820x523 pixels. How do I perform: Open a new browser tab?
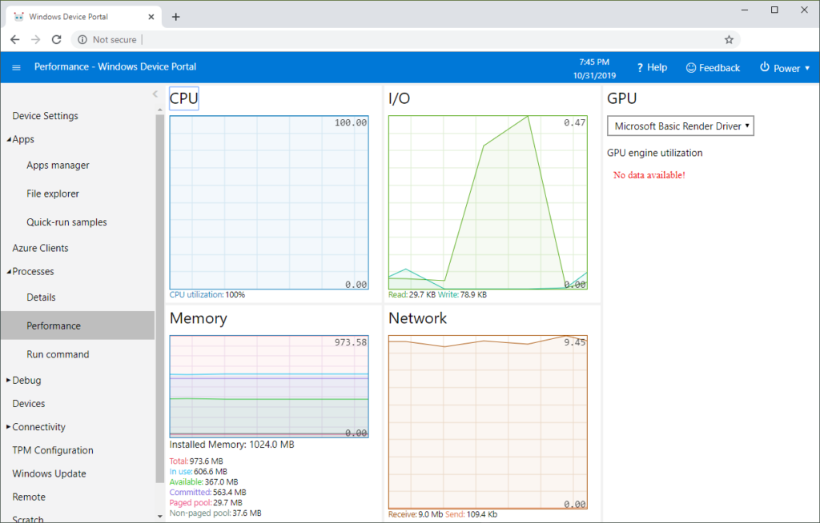pos(175,17)
